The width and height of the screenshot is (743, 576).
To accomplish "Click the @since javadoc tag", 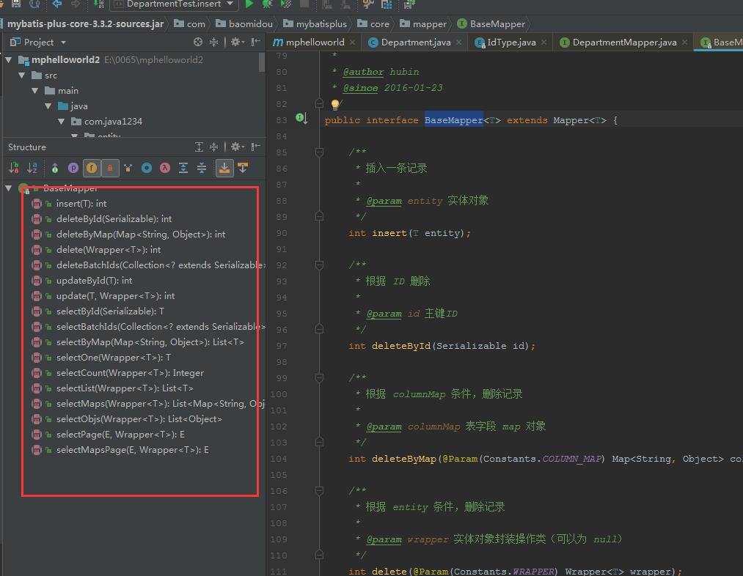I will pyautogui.click(x=360, y=88).
